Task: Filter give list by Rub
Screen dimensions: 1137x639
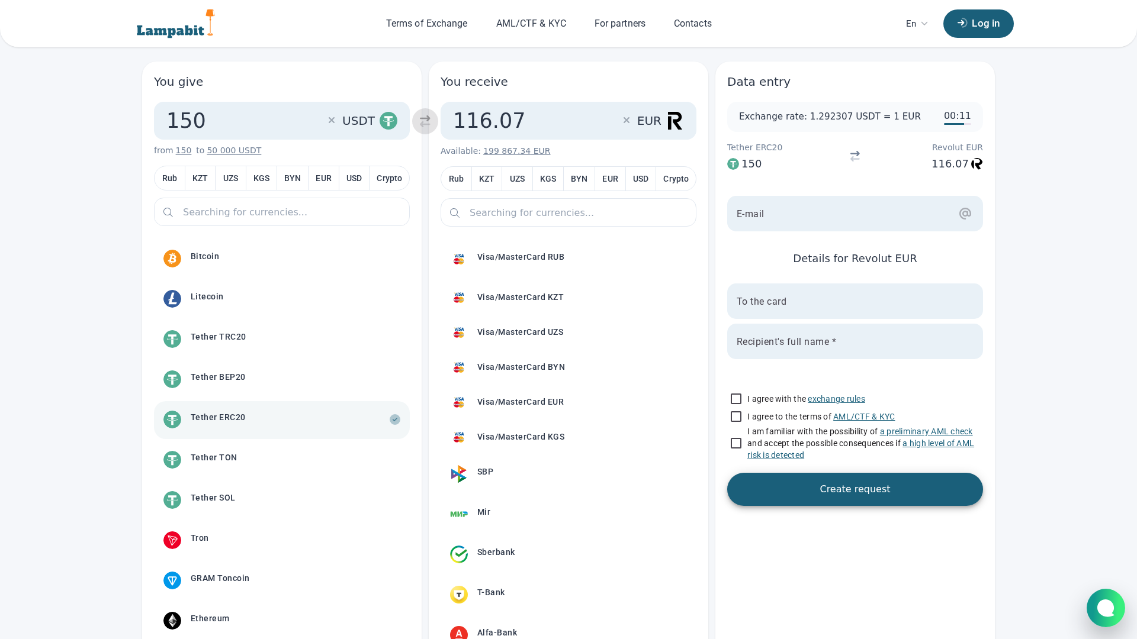Action: [169, 178]
